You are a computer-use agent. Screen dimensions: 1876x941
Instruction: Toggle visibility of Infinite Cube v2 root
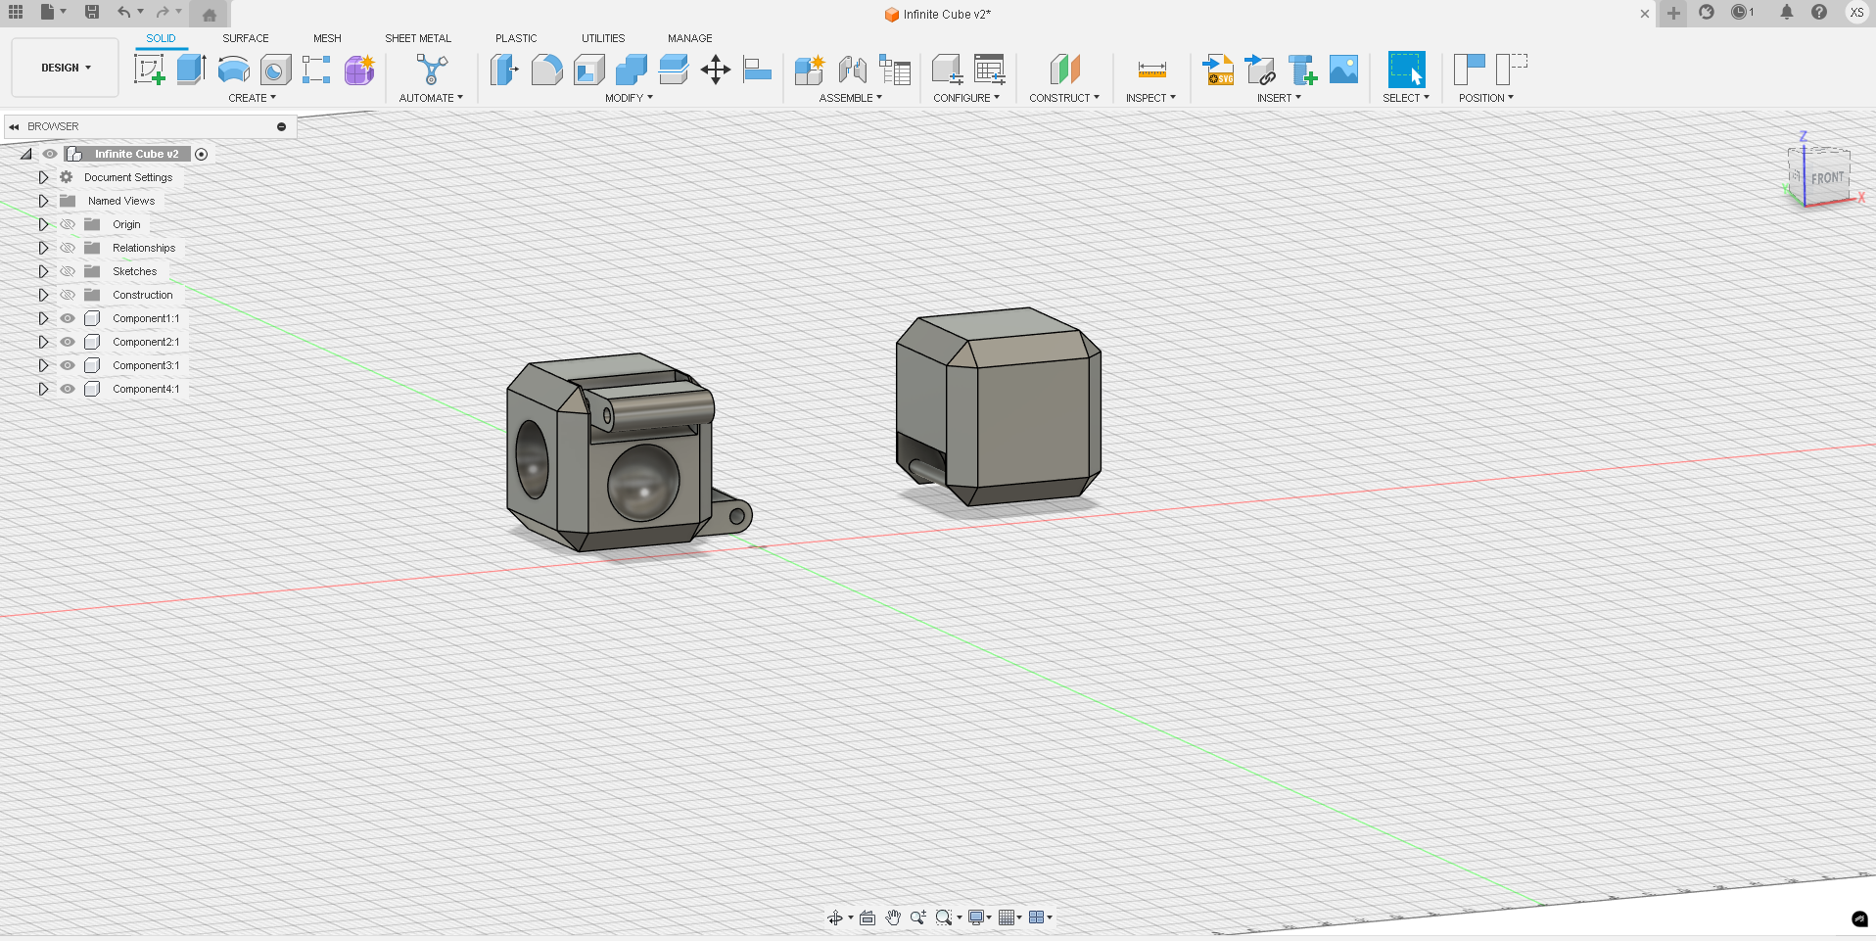point(50,154)
